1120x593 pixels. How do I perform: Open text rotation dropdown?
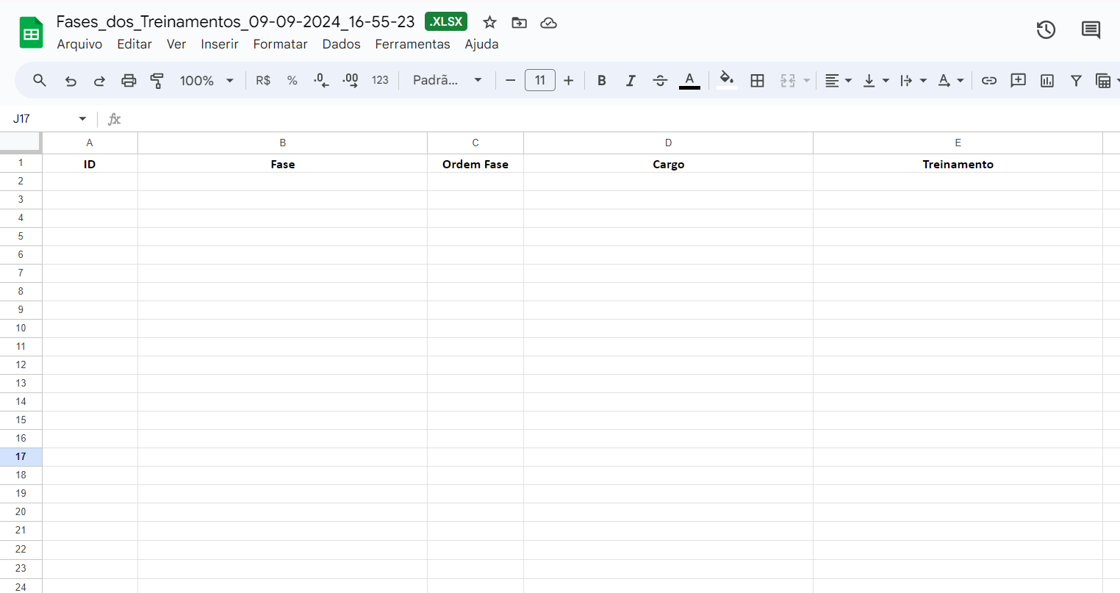(x=950, y=80)
